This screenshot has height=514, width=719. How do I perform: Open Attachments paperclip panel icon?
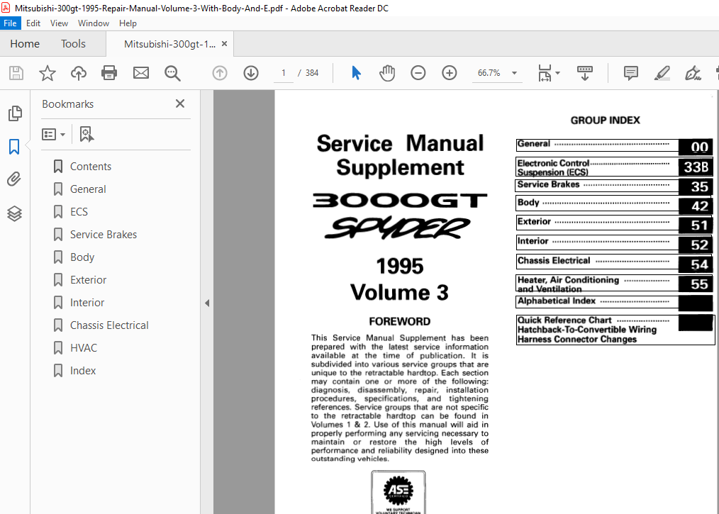(x=14, y=179)
